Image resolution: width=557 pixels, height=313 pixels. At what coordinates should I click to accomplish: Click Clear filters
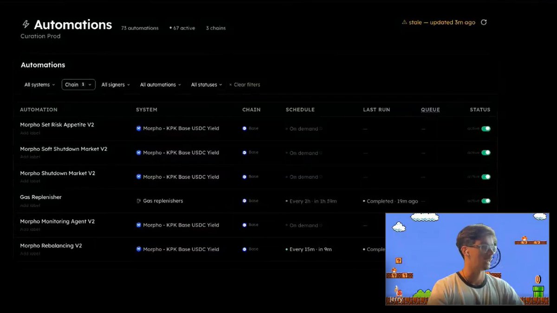point(245,85)
